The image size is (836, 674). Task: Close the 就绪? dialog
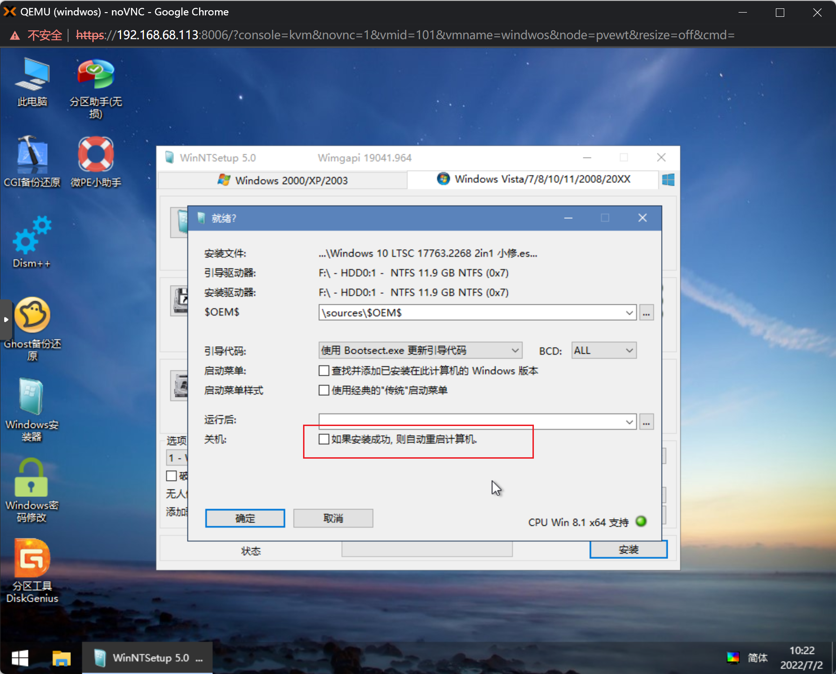pos(643,218)
